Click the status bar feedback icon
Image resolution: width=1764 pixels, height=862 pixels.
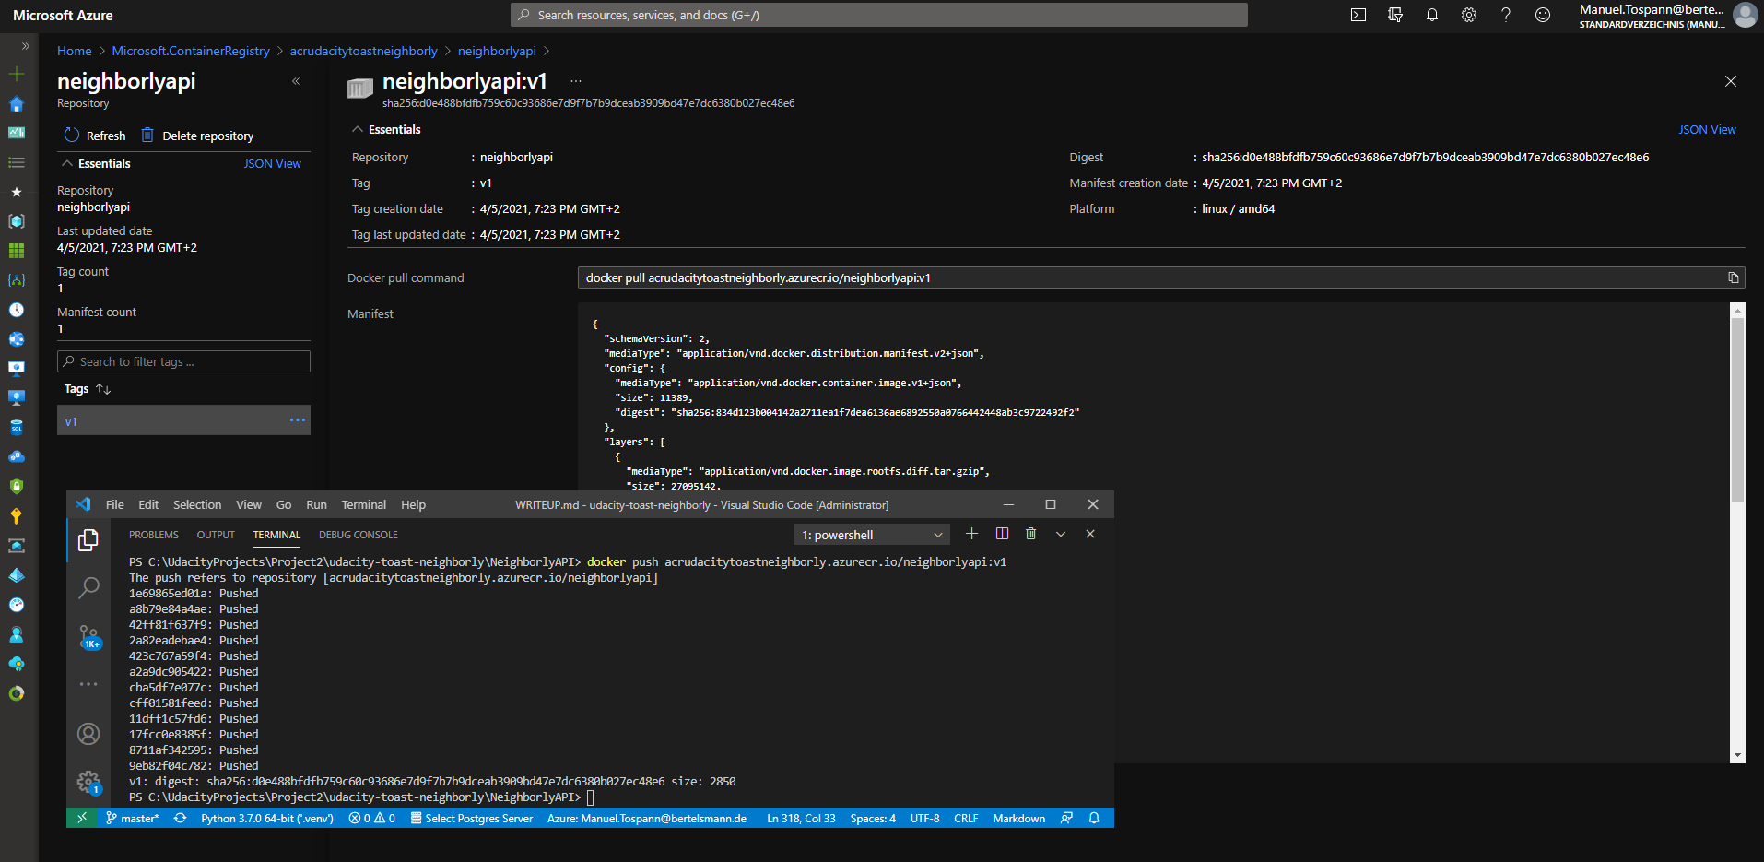[x=1066, y=818]
